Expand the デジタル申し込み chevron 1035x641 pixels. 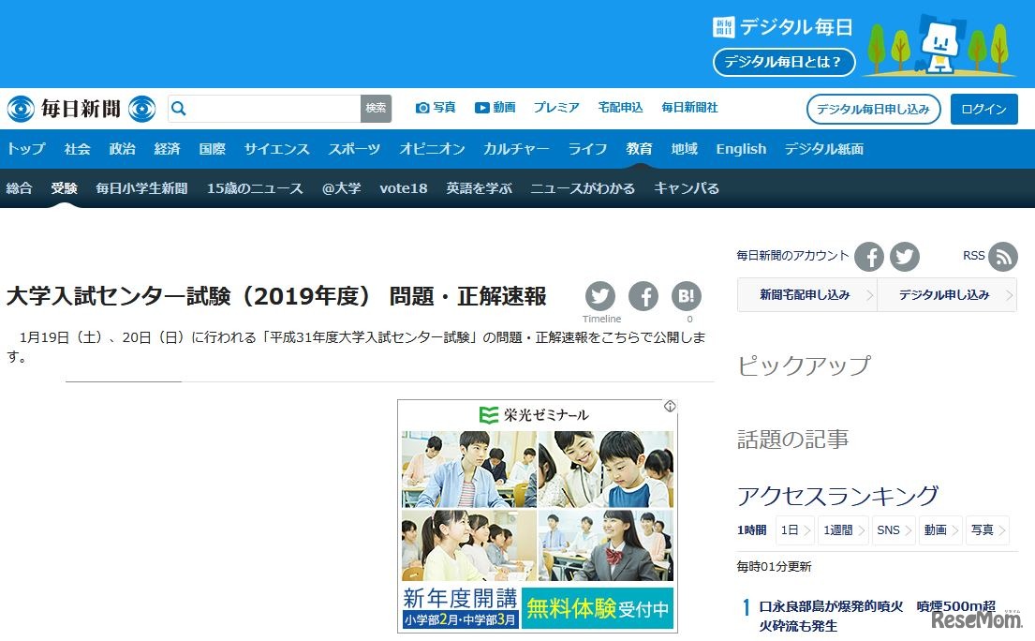pyautogui.click(x=1010, y=295)
